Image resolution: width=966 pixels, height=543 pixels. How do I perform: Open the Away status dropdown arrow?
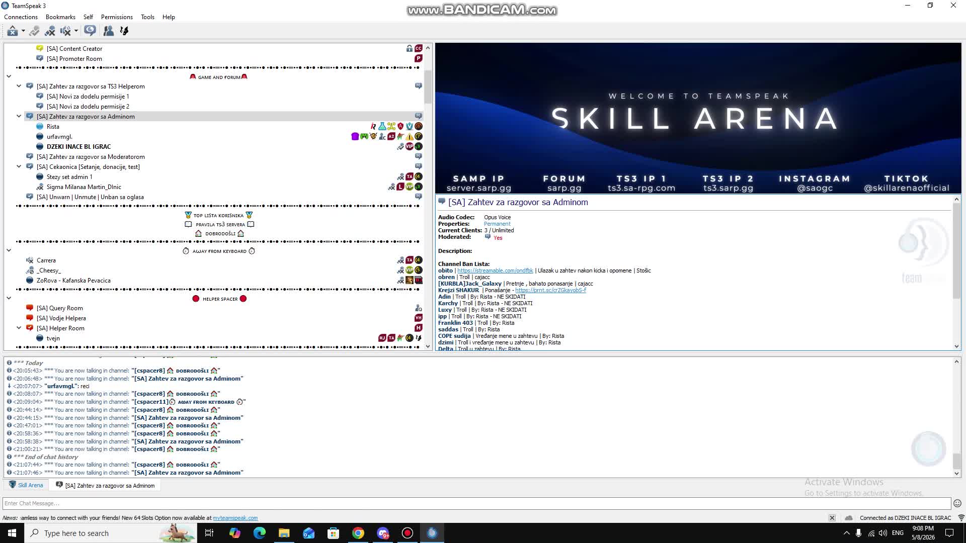pos(23,31)
